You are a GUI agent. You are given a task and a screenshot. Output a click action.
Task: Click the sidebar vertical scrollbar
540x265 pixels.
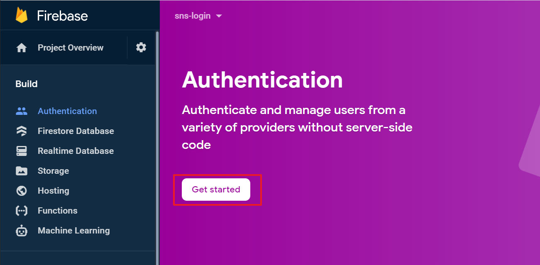click(157, 148)
